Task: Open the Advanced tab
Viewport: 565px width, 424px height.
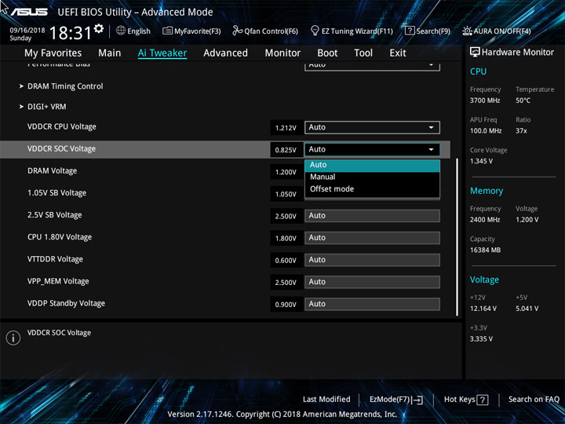Action: click(225, 53)
